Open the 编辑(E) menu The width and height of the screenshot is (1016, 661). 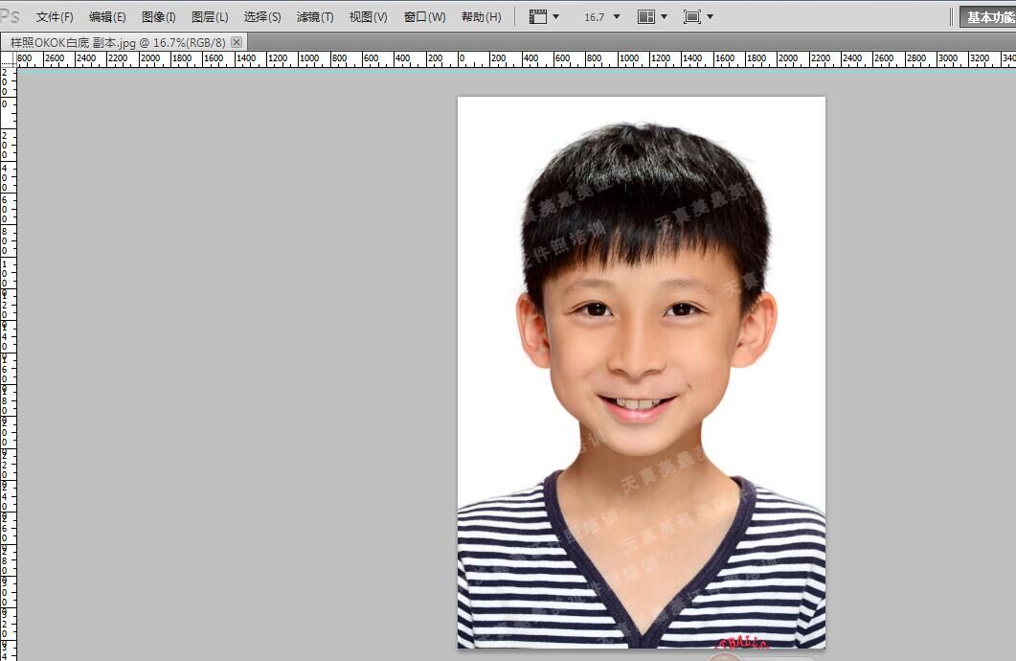point(107,17)
